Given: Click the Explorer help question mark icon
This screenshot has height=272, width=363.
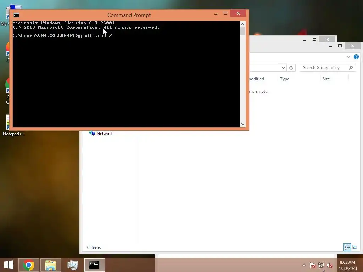Looking at the screenshot, I should click(356, 57).
